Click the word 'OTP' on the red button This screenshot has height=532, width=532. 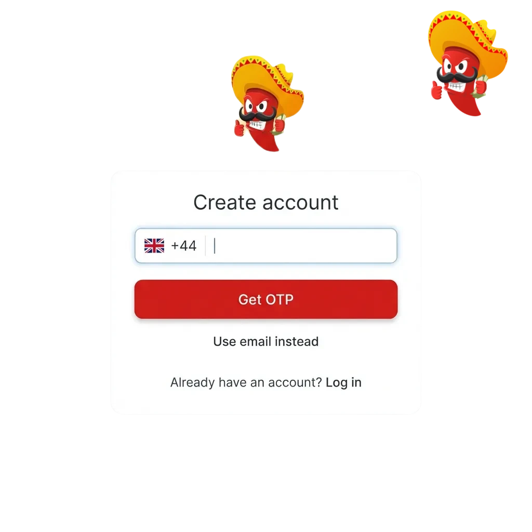coord(280,300)
